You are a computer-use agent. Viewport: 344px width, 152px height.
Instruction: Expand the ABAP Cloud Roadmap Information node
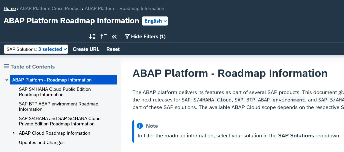(14, 133)
